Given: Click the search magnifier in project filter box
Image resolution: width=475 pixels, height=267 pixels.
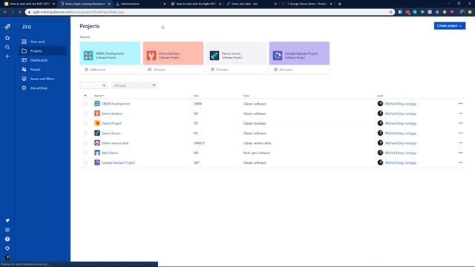Looking at the screenshot, I should pyautogui.click(x=104, y=85).
